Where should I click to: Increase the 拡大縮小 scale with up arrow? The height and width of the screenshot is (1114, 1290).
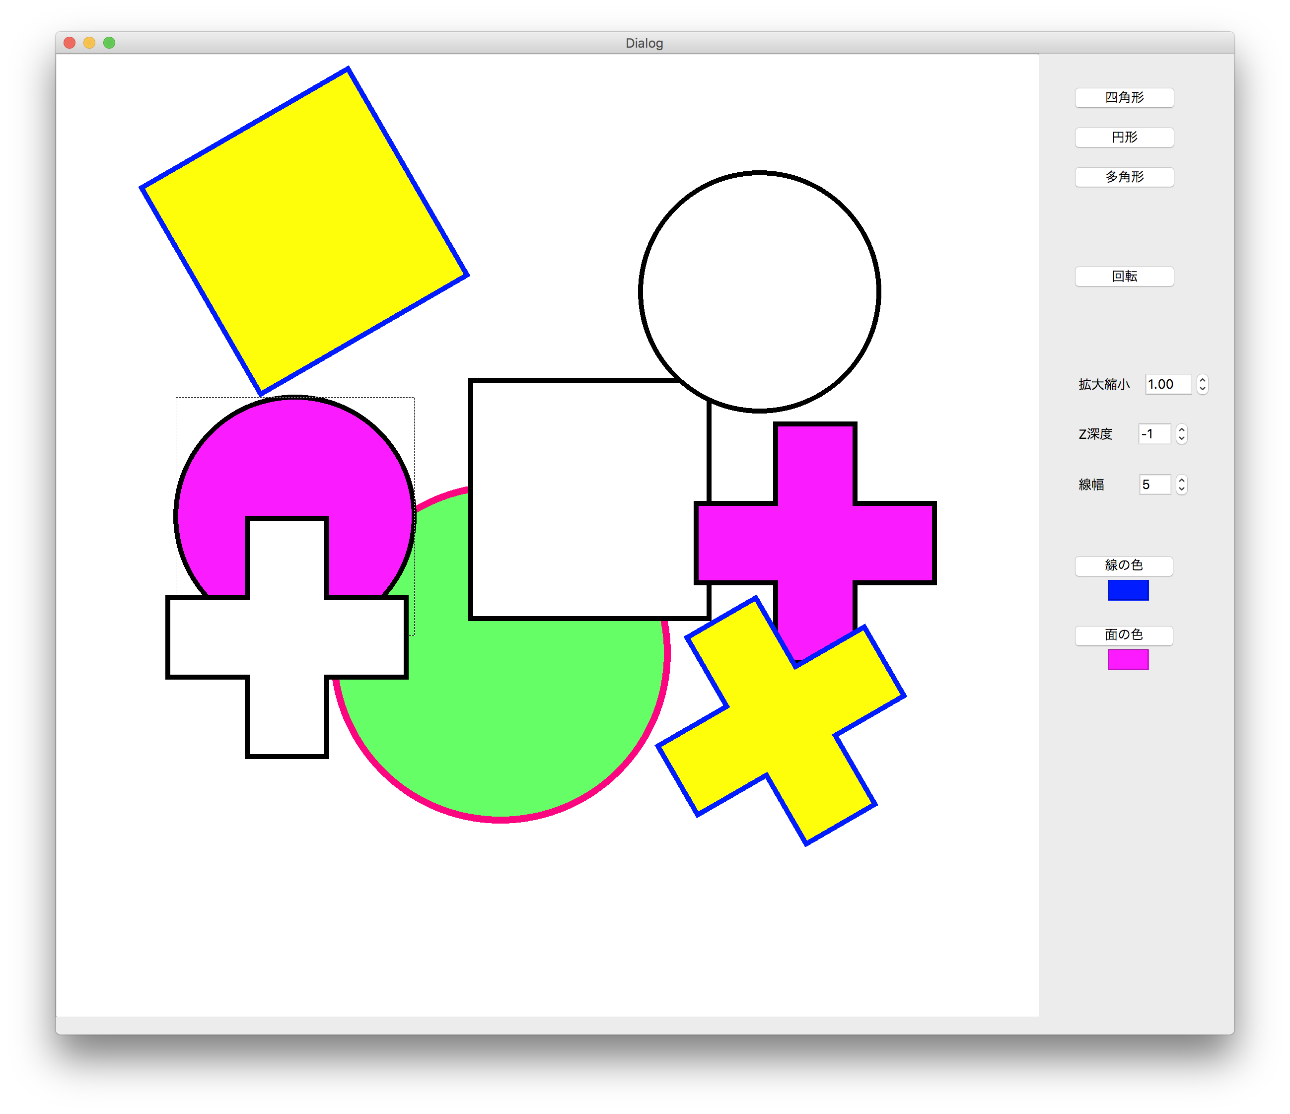point(1202,380)
